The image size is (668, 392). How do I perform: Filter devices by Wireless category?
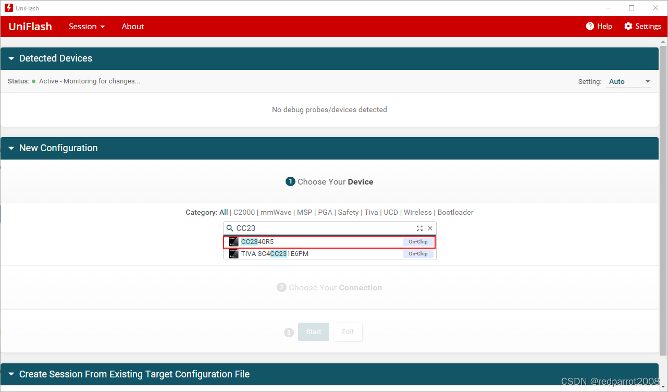click(418, 212)
